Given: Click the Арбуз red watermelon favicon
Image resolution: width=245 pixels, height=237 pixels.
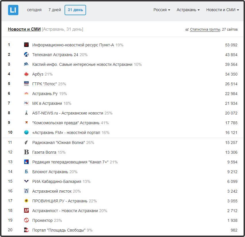Looking at the screenshot, I should (x=26, y=74).
